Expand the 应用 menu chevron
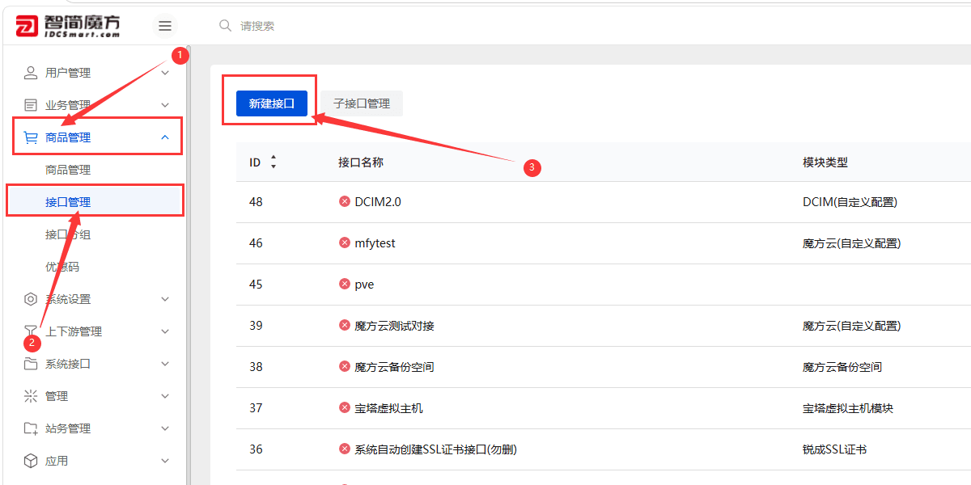971x485 pixels. [165, 461]
